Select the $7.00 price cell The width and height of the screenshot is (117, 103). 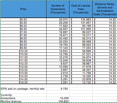(x=23, y=32)
